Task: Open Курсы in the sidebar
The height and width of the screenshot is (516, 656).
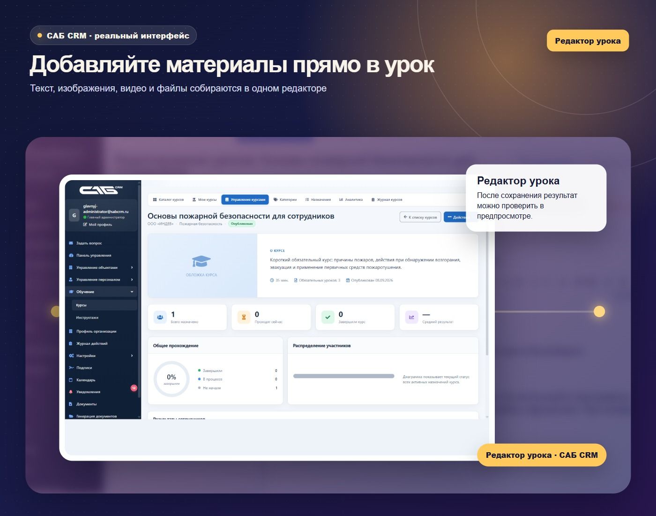Action: click(x=104, y=305)
